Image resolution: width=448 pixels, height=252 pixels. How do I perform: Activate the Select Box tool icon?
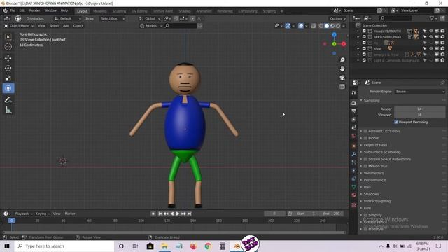click(8, 37)
